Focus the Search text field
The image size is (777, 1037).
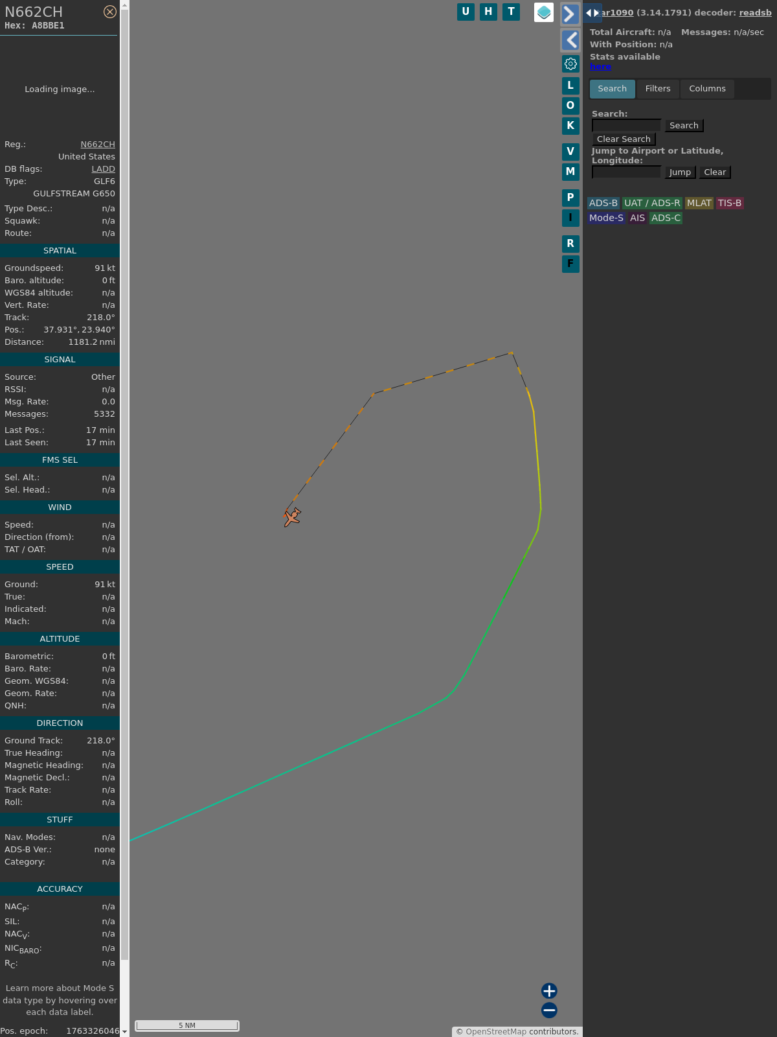click(626, 125)
